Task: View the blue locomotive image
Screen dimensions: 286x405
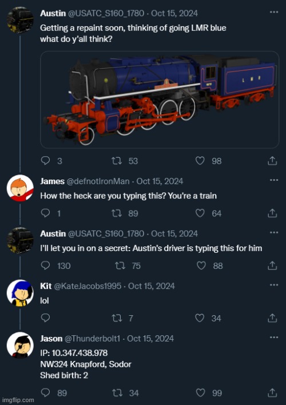Action: (x=160, y=100)
